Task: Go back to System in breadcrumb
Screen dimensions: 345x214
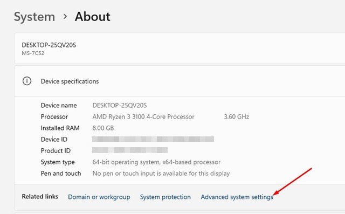Action: pos(34,17)
